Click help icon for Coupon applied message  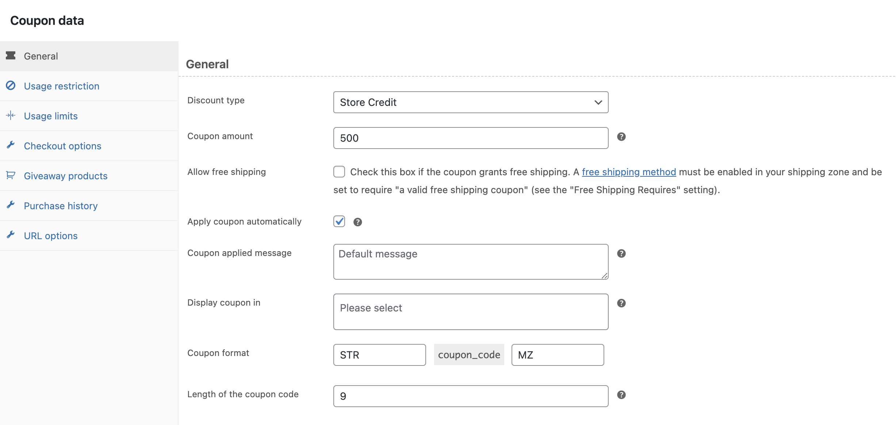[x=621, y=253]
